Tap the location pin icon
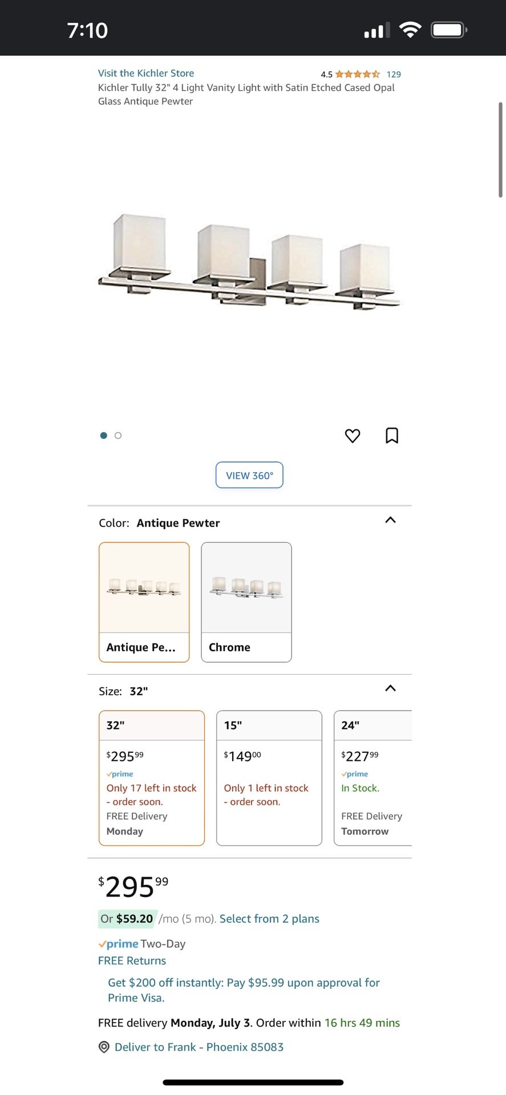The width and height of the screenshot is (506, 1095). (x=104, y=1047)
